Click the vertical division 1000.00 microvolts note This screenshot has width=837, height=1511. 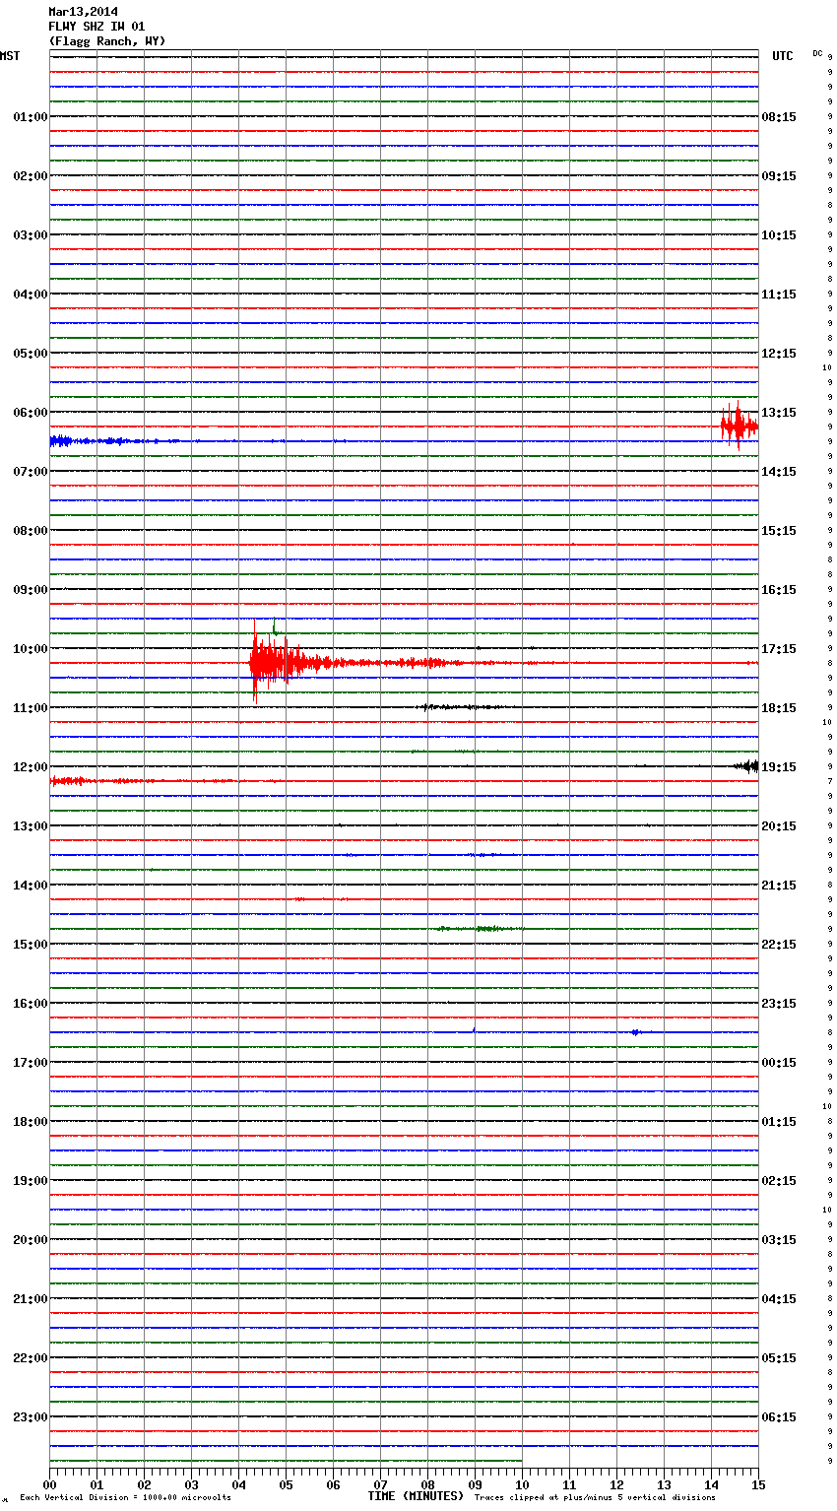coord(125,1498)
